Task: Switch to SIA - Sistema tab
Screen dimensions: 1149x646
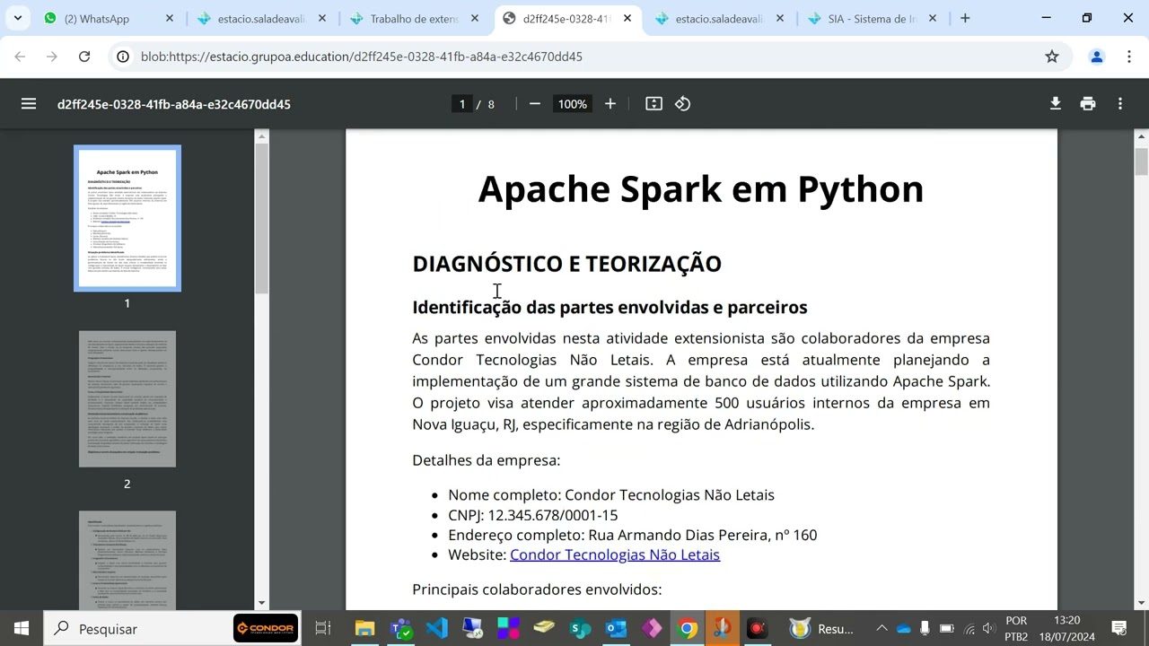Action: click(872, 18)
